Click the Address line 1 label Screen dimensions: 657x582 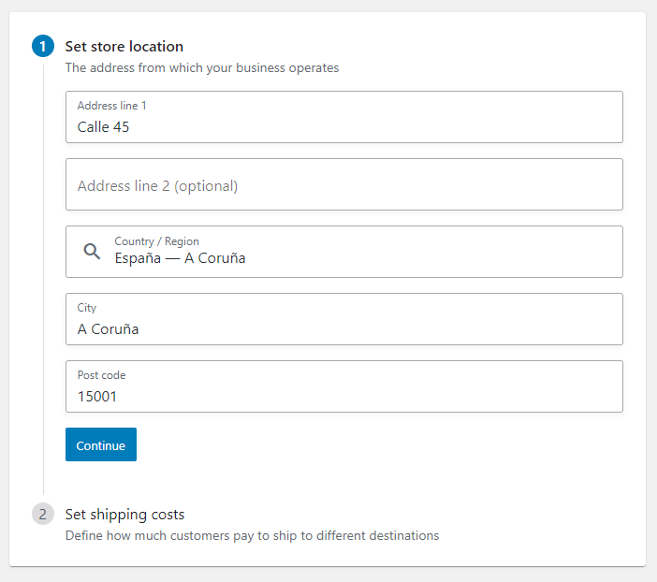[x=112, y=106]
